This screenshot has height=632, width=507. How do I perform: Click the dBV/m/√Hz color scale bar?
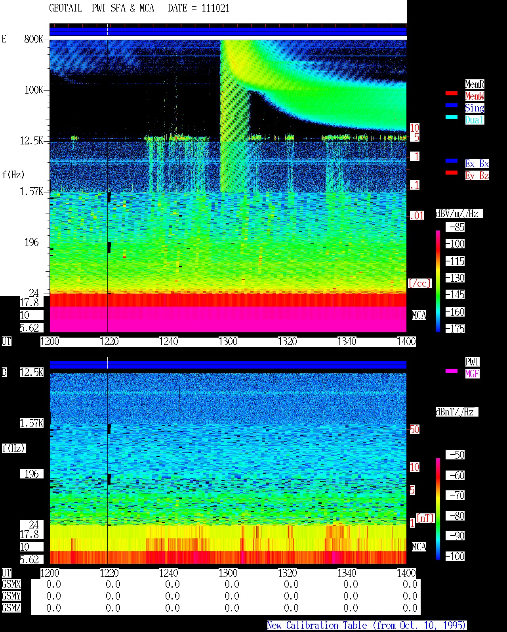tap(438, 281)
